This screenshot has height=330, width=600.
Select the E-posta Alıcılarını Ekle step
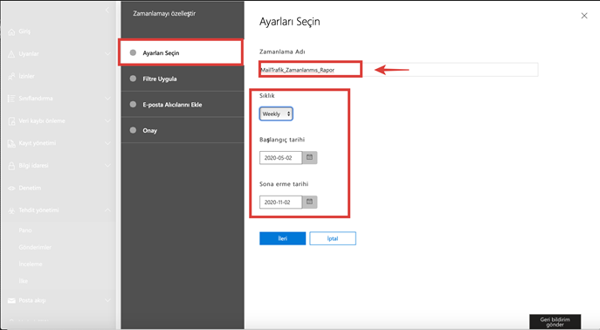click(x=183, y=104)
